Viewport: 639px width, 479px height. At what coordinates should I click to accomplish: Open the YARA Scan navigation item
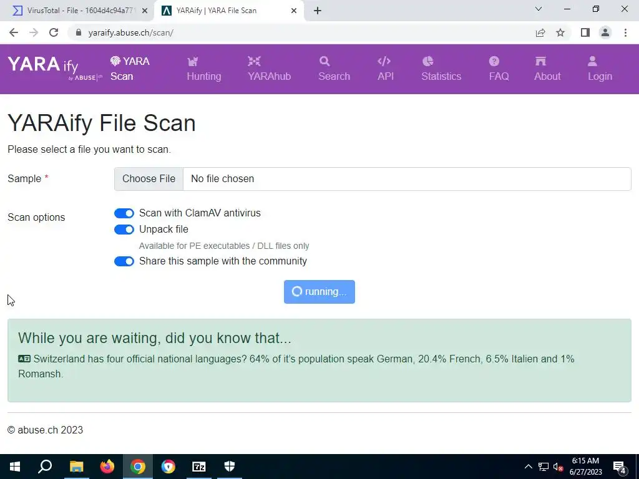(130, 69)
